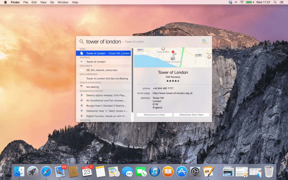
Task: Click the Spotlight magnifier in menu bar
Action: (275, 2)
